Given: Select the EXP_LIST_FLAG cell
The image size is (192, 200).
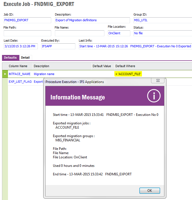Looking at the screenshot, I should [20, 82].
